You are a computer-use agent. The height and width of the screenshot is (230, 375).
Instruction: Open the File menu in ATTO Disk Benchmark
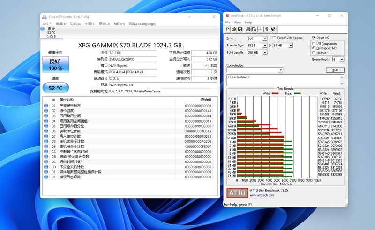[x=227, y=22]
